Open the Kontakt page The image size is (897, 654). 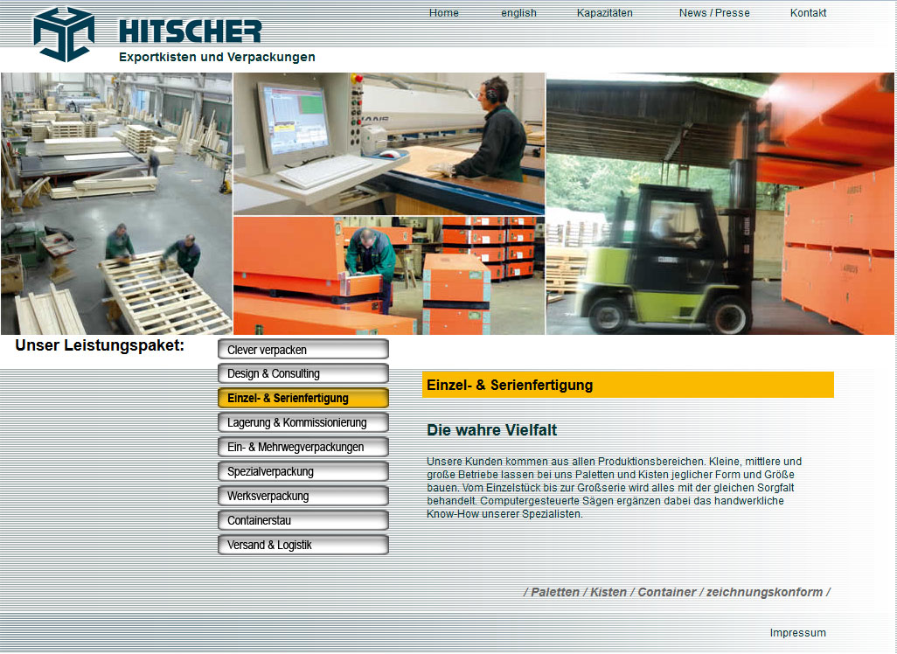coord(809,12)
